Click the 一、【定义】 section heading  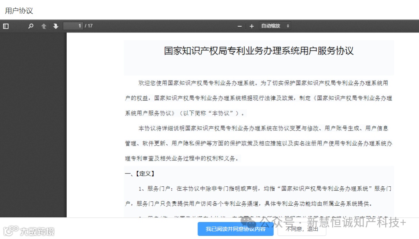[x=140, y=174]
